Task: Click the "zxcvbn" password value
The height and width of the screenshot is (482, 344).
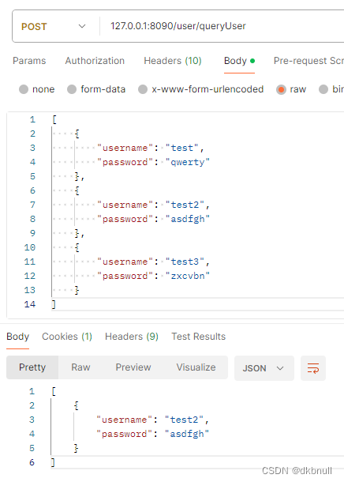Action: [188, 276]
